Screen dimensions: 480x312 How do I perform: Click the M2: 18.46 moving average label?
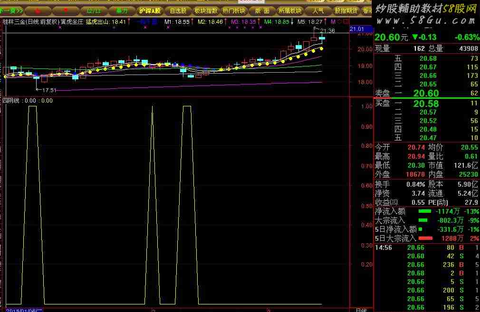pos(211,22)
